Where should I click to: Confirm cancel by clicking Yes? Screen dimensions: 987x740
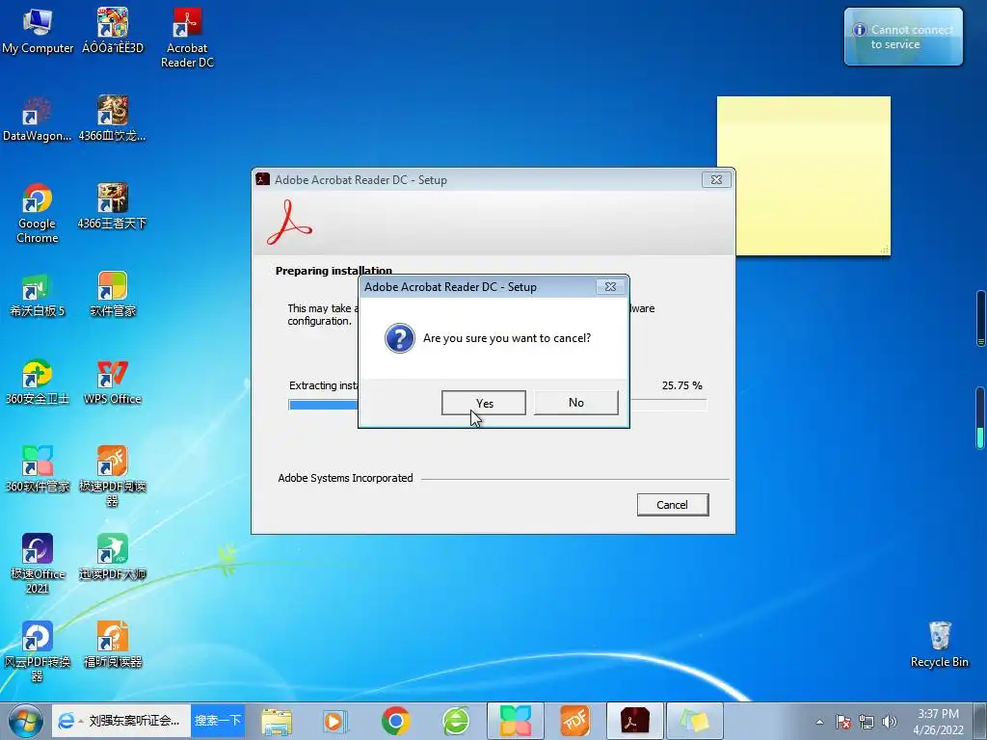coord(484,403)
